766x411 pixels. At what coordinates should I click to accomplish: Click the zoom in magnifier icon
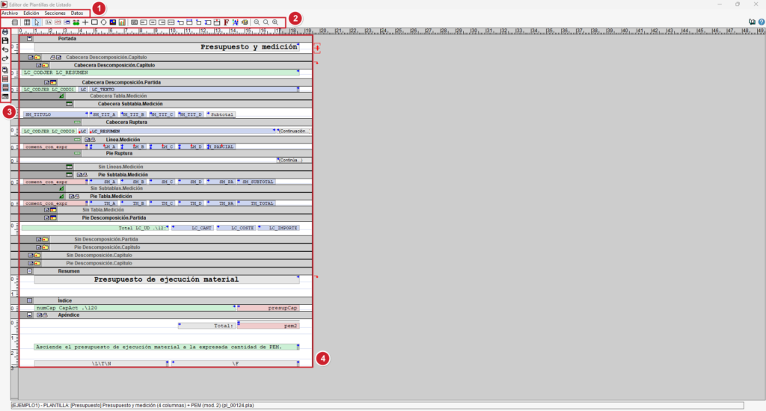[275, 22]
